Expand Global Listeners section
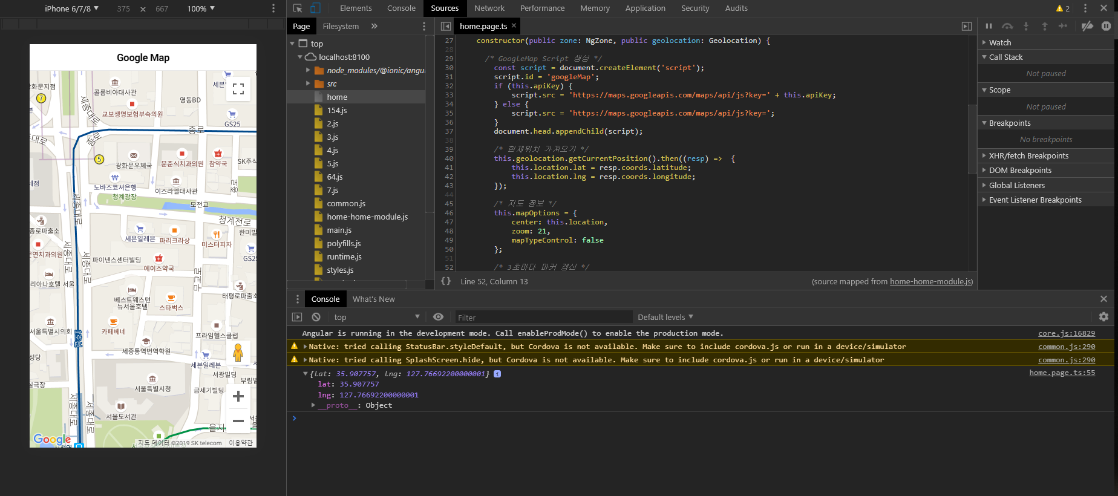The width and height of the screenshot is (1118, 496). point(984,185)
